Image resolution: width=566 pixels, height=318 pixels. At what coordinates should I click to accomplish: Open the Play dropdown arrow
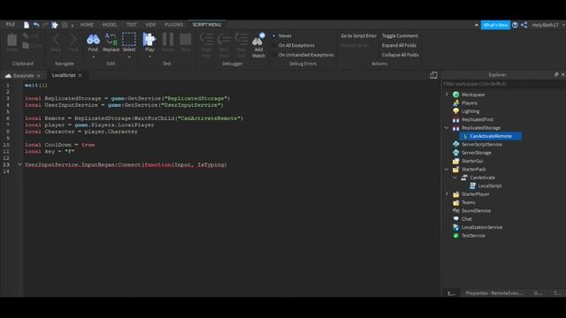(x=149, y=57)
